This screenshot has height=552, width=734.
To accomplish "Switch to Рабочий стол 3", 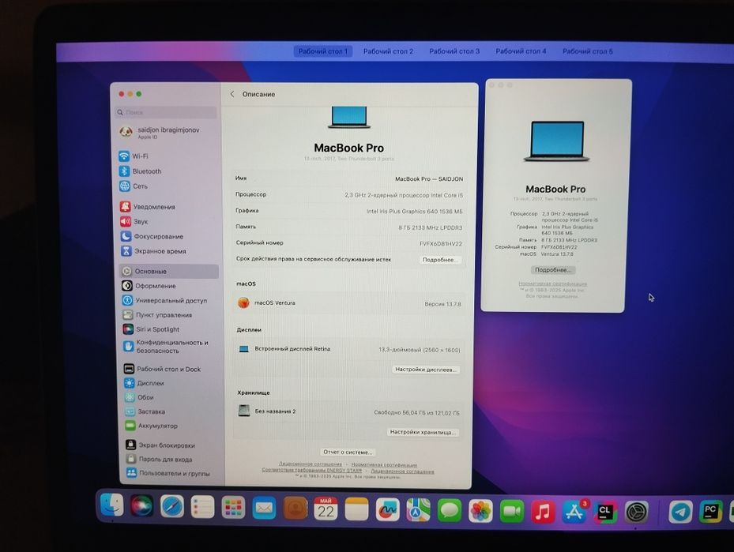I will coord(454,51).
